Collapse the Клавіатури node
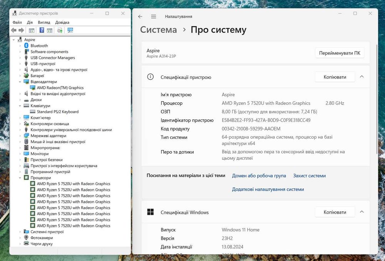 (x=20, y=106)
